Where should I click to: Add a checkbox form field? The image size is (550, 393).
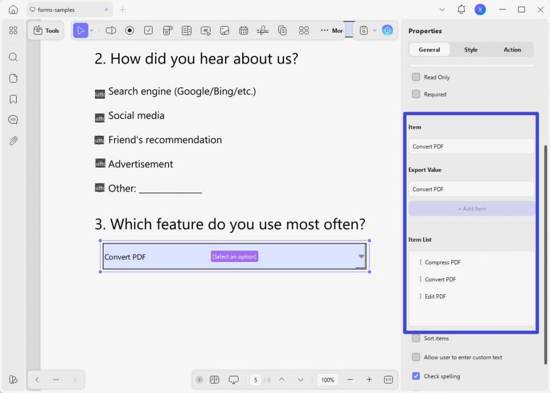148,31
